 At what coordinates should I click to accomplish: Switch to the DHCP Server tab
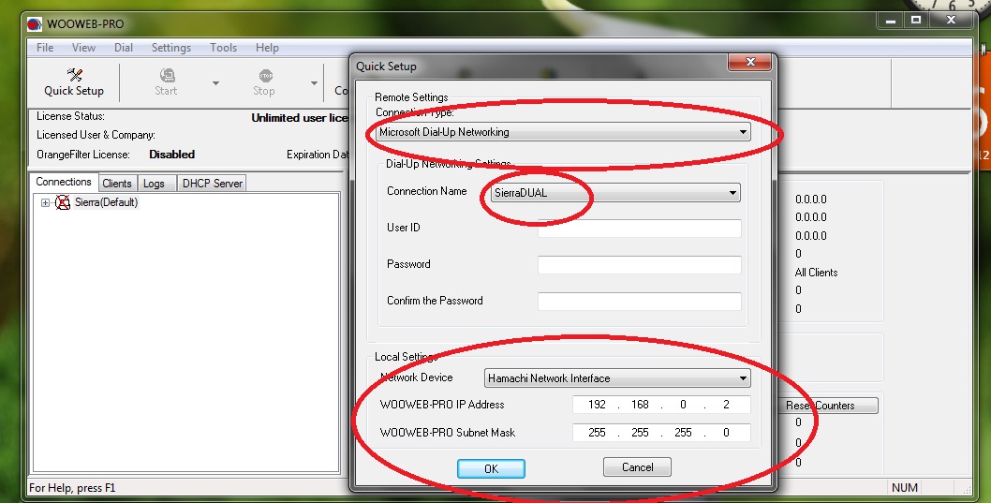[213, 184]
